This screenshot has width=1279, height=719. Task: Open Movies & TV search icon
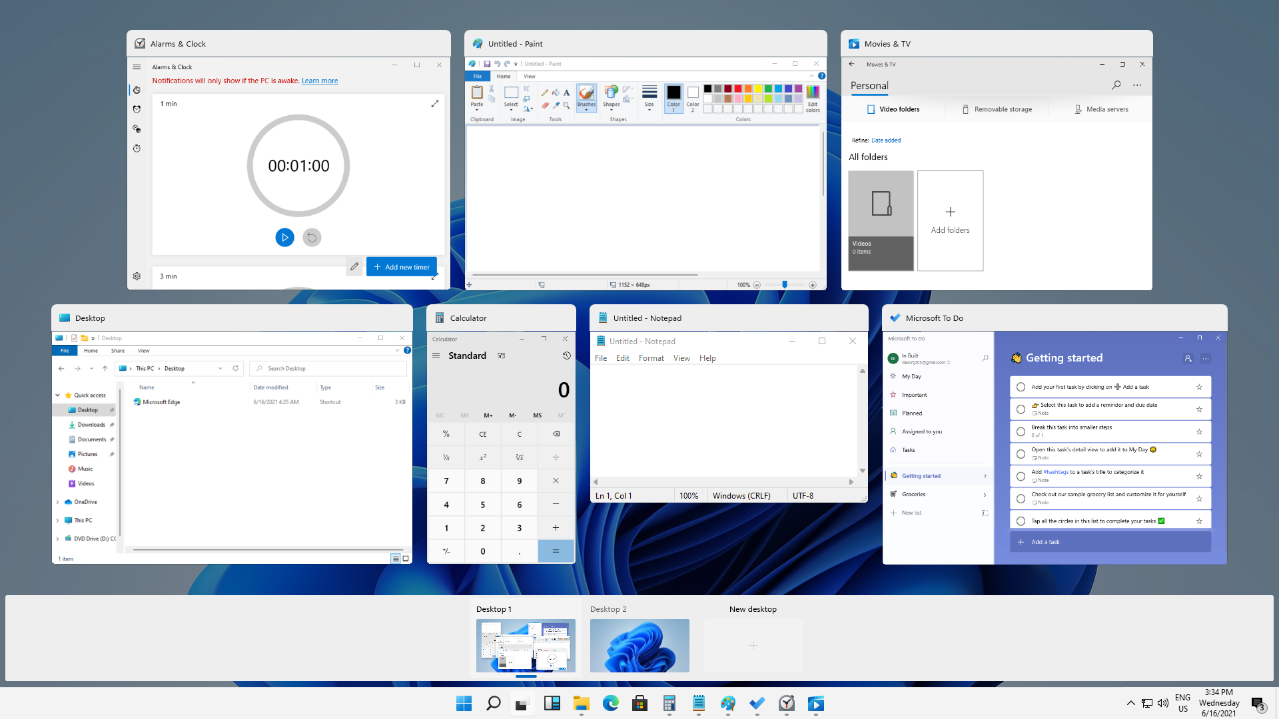point(1116,85)
